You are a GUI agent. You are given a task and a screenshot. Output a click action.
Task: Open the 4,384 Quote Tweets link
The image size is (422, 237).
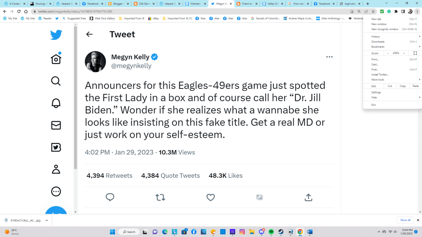point(170,176)
